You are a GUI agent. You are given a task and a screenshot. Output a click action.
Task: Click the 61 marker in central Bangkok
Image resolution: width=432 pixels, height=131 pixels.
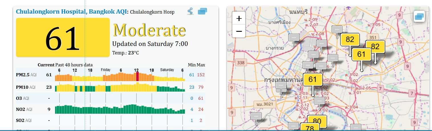click(x=313, y=79)
